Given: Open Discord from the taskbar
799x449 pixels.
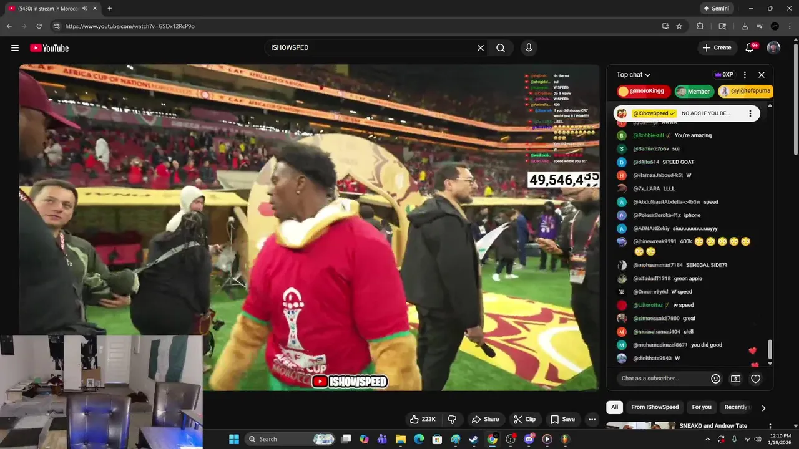Looking at the screenshot, I should pyautogui.click(x=529, y=439).
